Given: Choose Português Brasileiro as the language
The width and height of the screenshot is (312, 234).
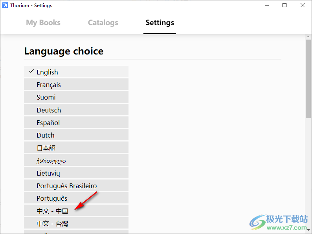Looking at the screenshot, I should pos(76,185).
